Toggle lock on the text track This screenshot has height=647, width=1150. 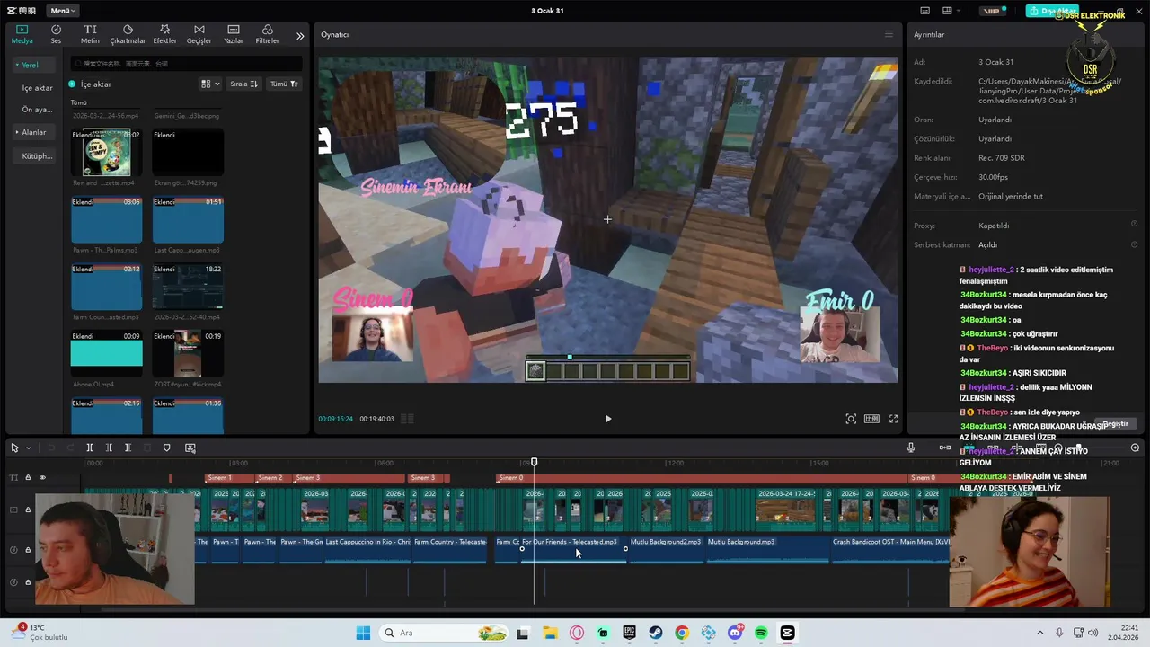[x=28, y=478]
